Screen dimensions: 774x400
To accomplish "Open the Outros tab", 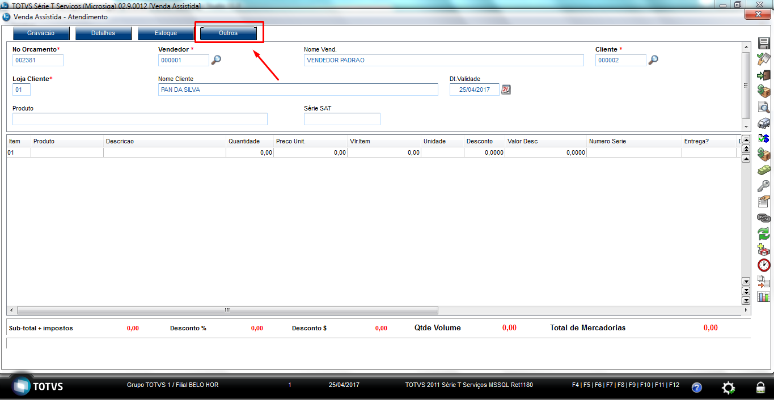I will click(x=229, y=33).
